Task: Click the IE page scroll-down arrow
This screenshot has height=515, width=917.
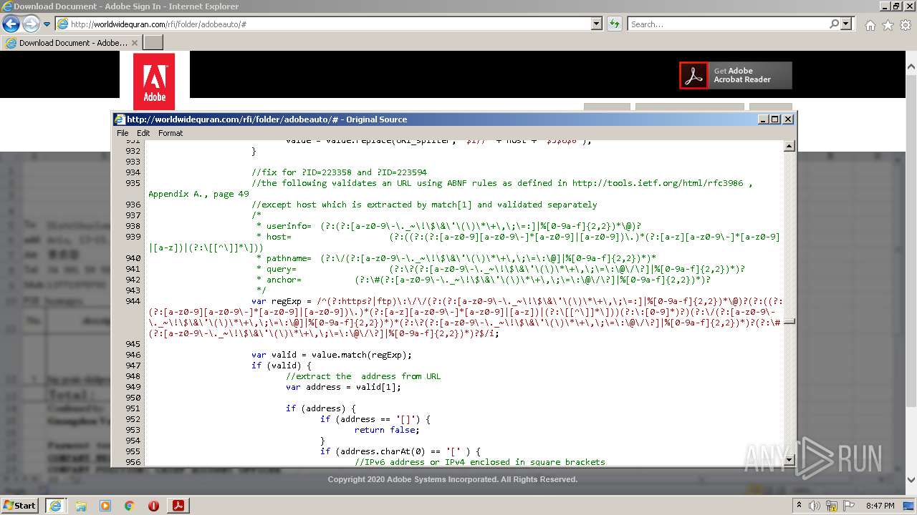Action: click(x=911, y=481)
